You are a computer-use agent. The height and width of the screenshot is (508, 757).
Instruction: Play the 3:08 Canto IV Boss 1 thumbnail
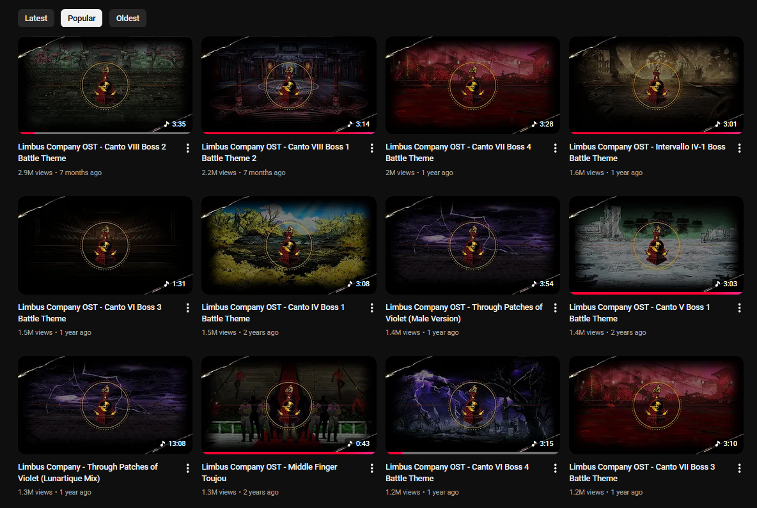[289, 245]
